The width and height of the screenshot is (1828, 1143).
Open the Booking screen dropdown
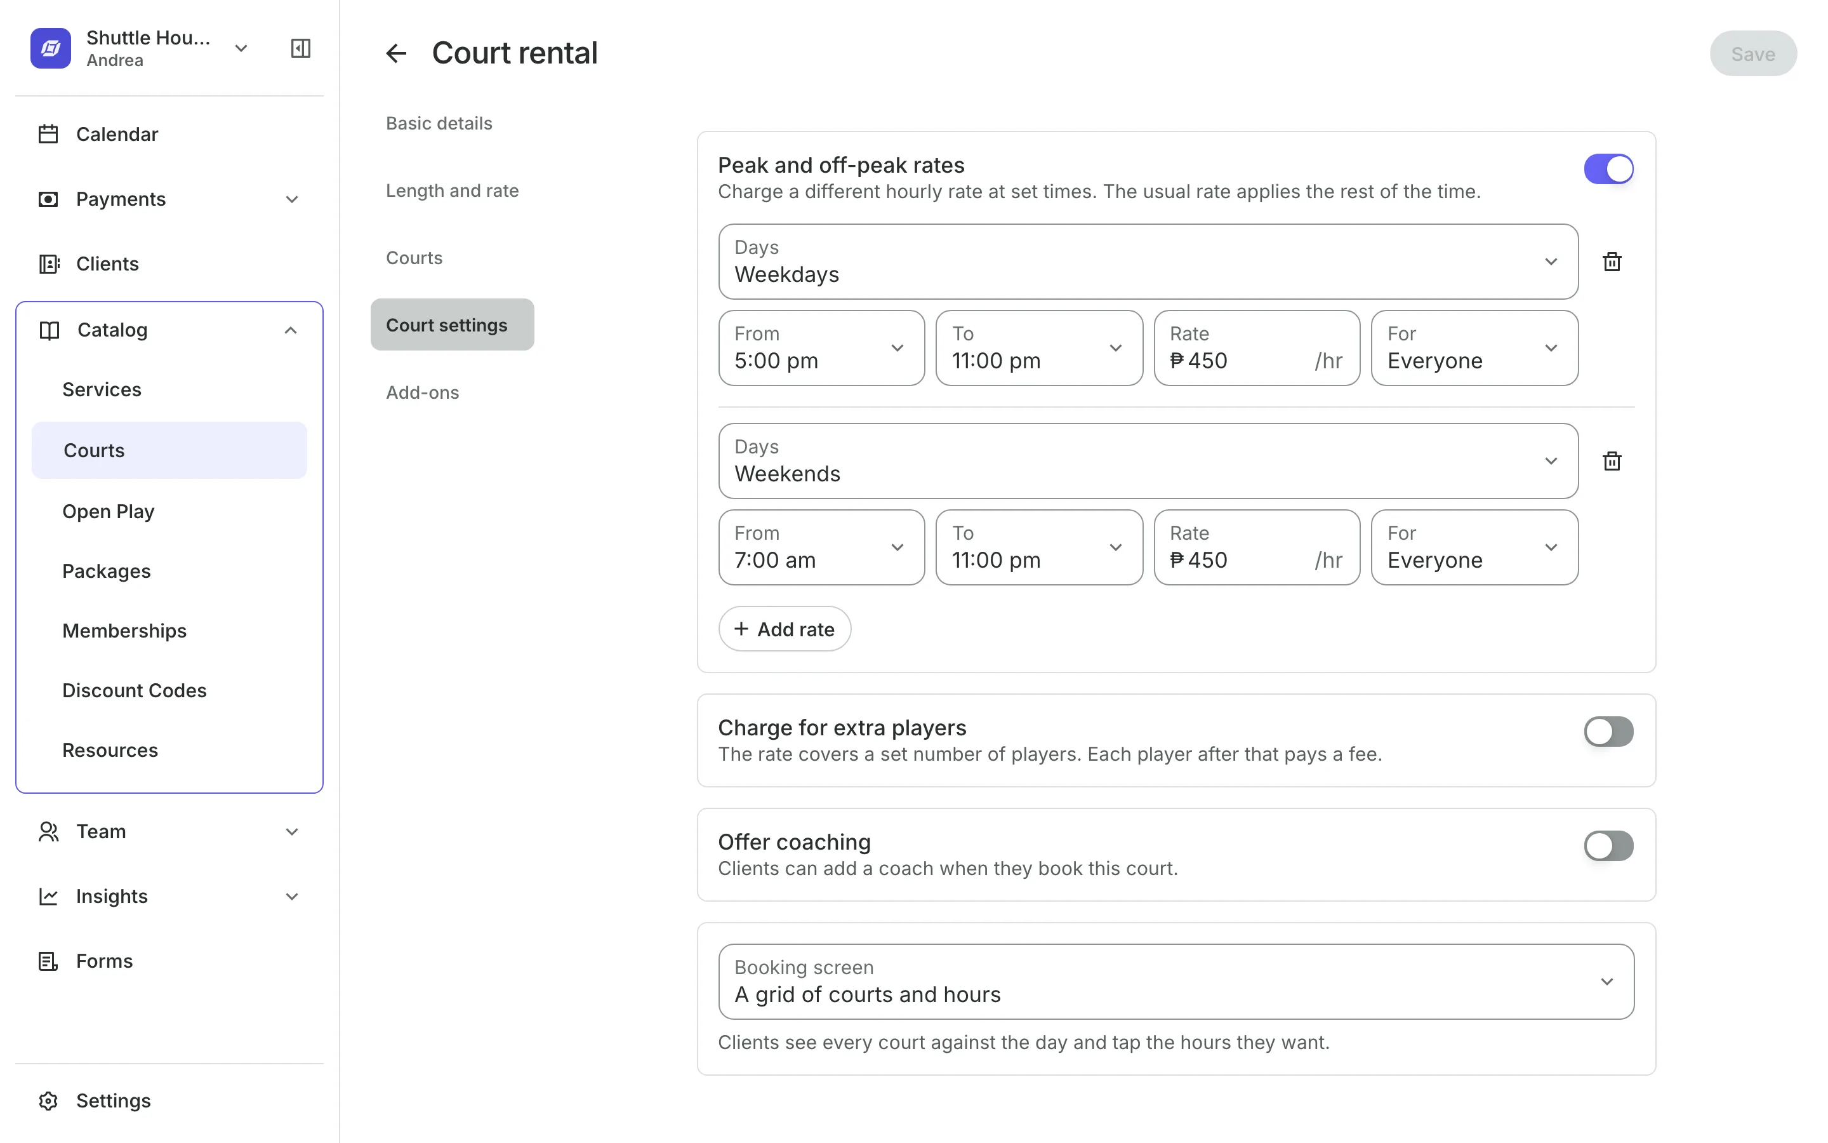point(1176,981)
